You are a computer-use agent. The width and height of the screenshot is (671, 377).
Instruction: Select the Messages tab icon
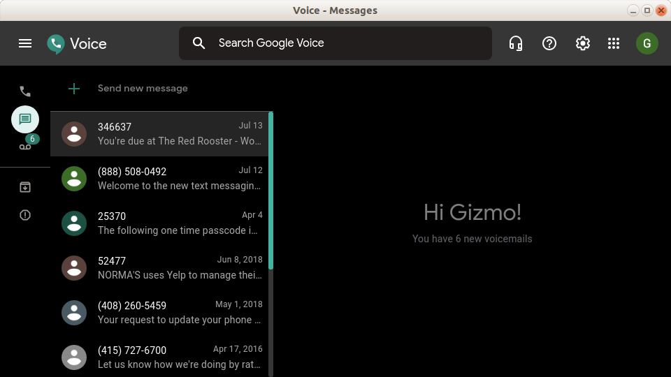[x=25, y=119]
